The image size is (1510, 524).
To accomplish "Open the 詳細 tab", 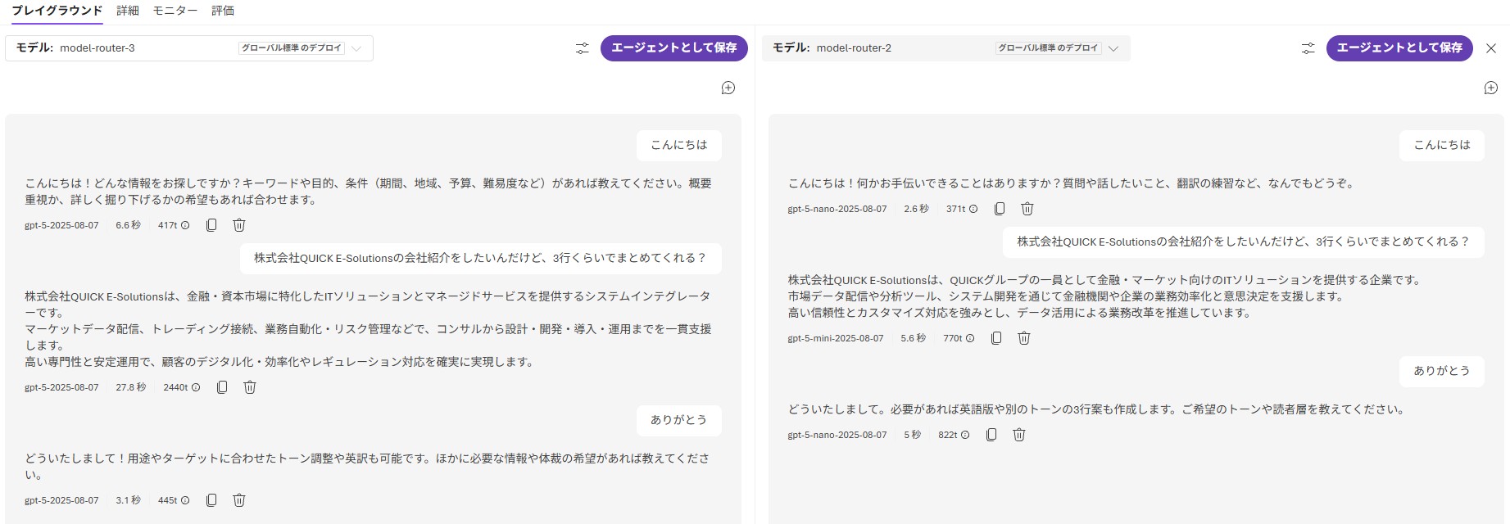I will (x=128, y=11).
